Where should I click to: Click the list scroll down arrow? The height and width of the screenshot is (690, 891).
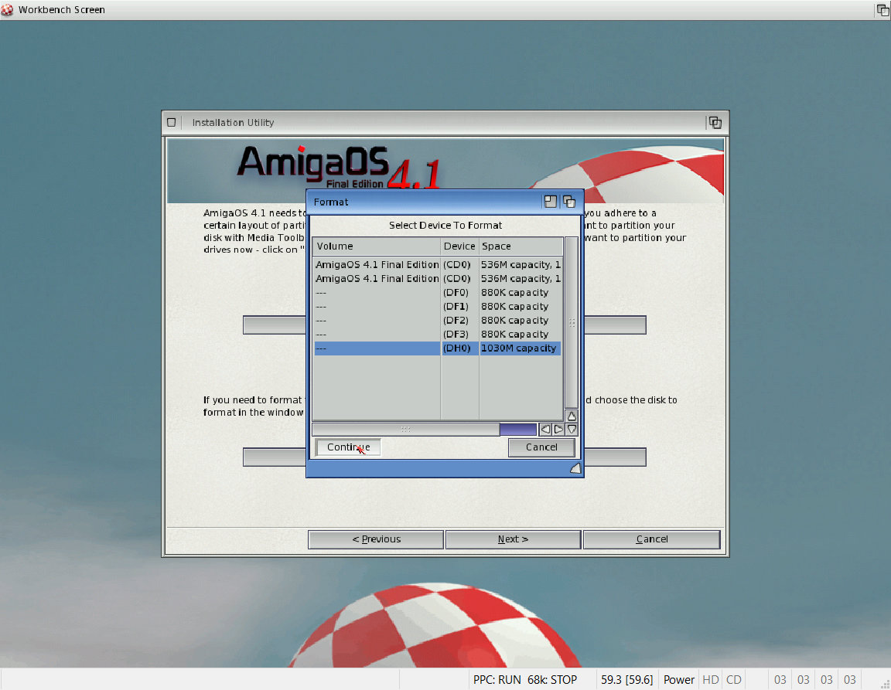pos(572,430)
